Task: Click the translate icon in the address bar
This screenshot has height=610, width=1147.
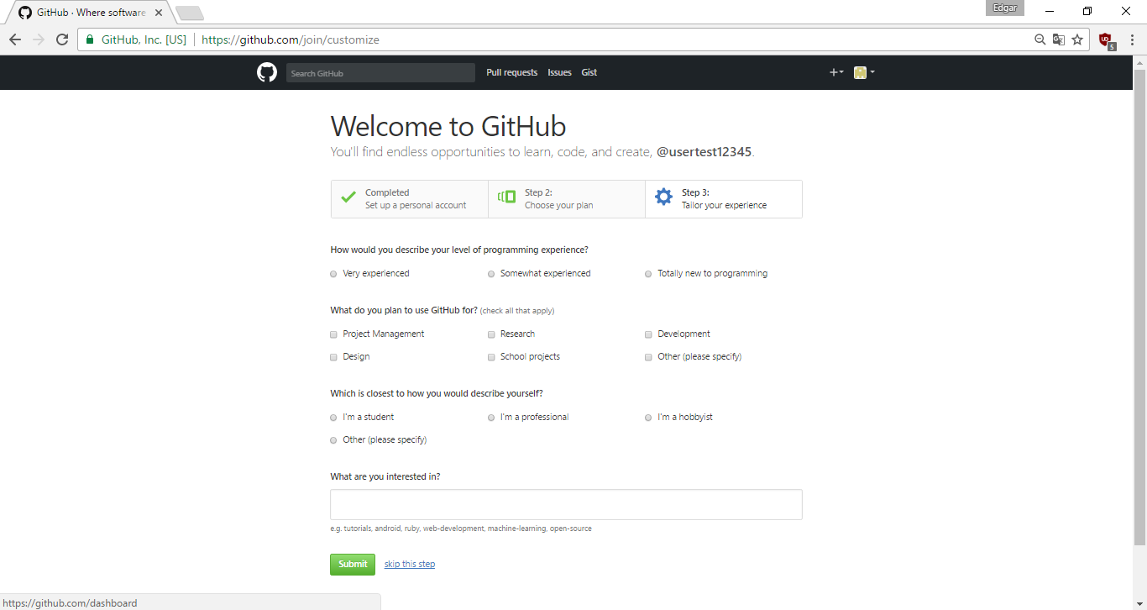Action: [x=1058, y=39]
